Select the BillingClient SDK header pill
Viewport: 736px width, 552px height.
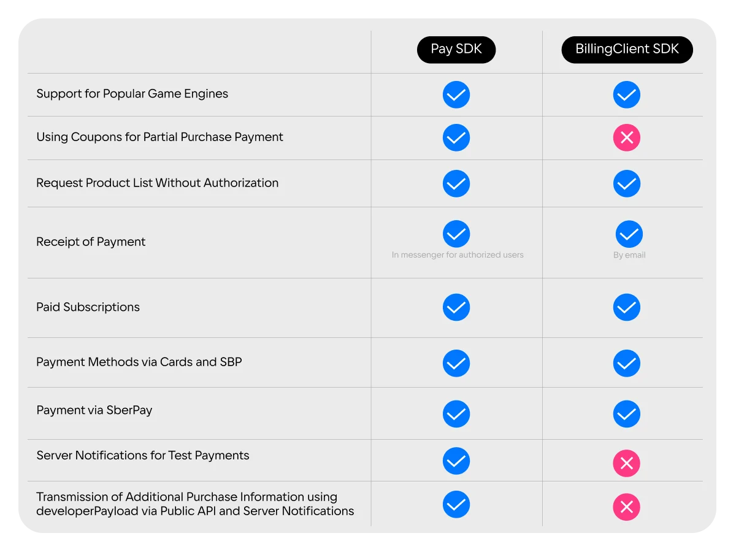[x=627, y=50]
